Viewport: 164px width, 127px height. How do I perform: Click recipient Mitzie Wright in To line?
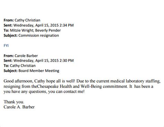tap(21, 30)
